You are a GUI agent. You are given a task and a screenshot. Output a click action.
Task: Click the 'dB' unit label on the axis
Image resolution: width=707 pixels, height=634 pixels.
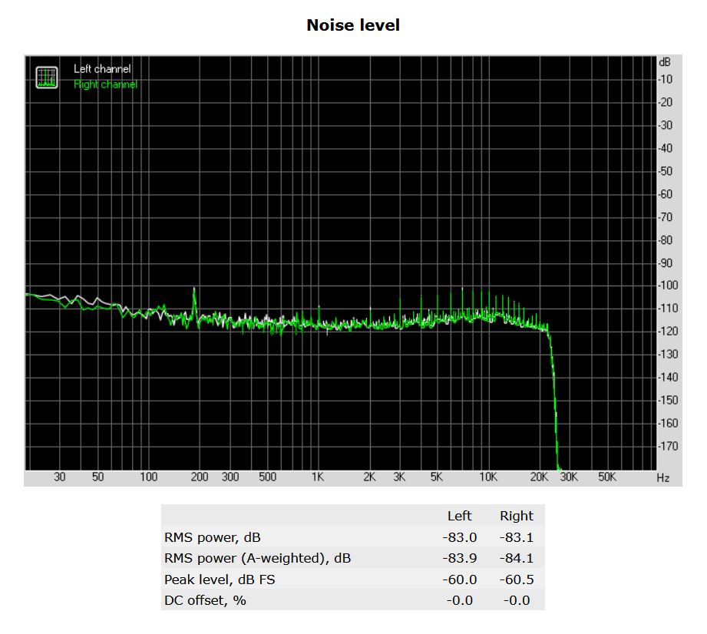(x=665, y=62)
